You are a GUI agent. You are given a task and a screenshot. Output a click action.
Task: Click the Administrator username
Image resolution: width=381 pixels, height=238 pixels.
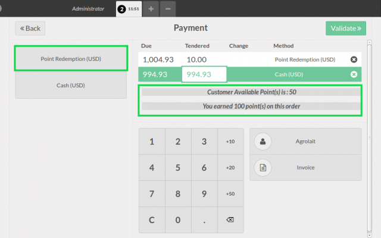pyautogui.click(x=88, y=9)
